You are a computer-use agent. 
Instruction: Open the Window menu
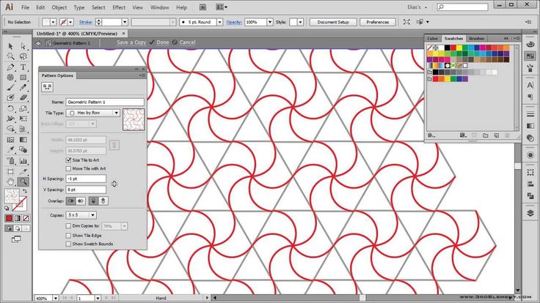[159, 7]
